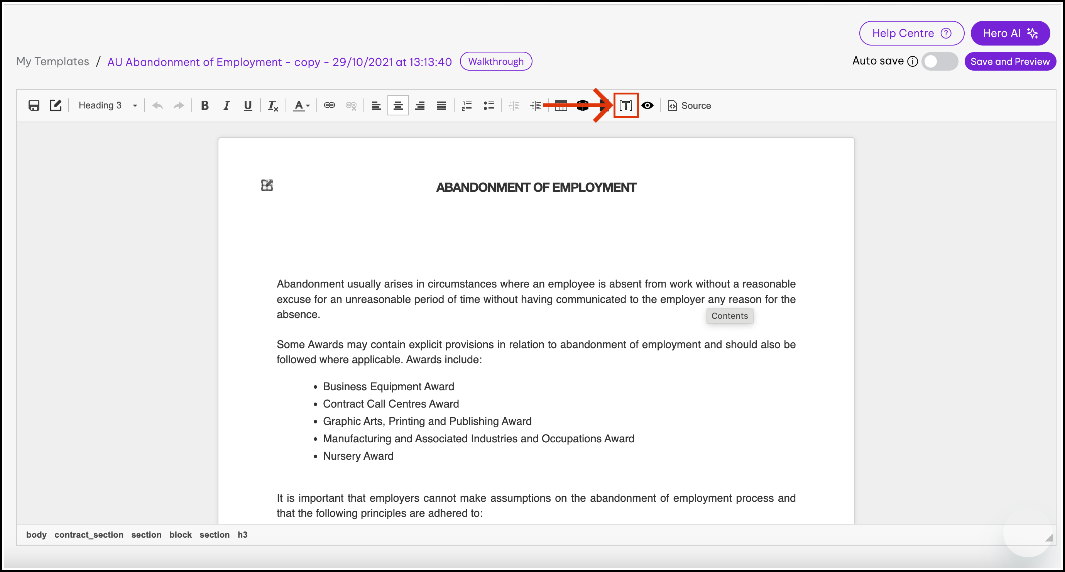The width and height of the screenshot is (1065, 572).
Task: Go to My Templates breadcrumb
Action: click(x=52, y=62)
